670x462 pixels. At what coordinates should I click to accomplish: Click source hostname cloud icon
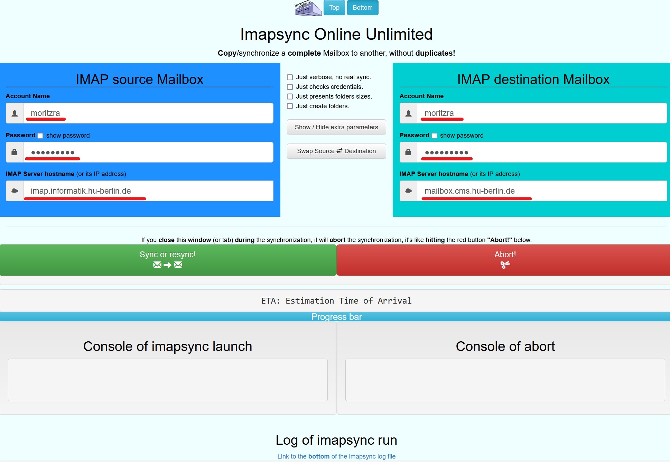[x=15, y=191]
